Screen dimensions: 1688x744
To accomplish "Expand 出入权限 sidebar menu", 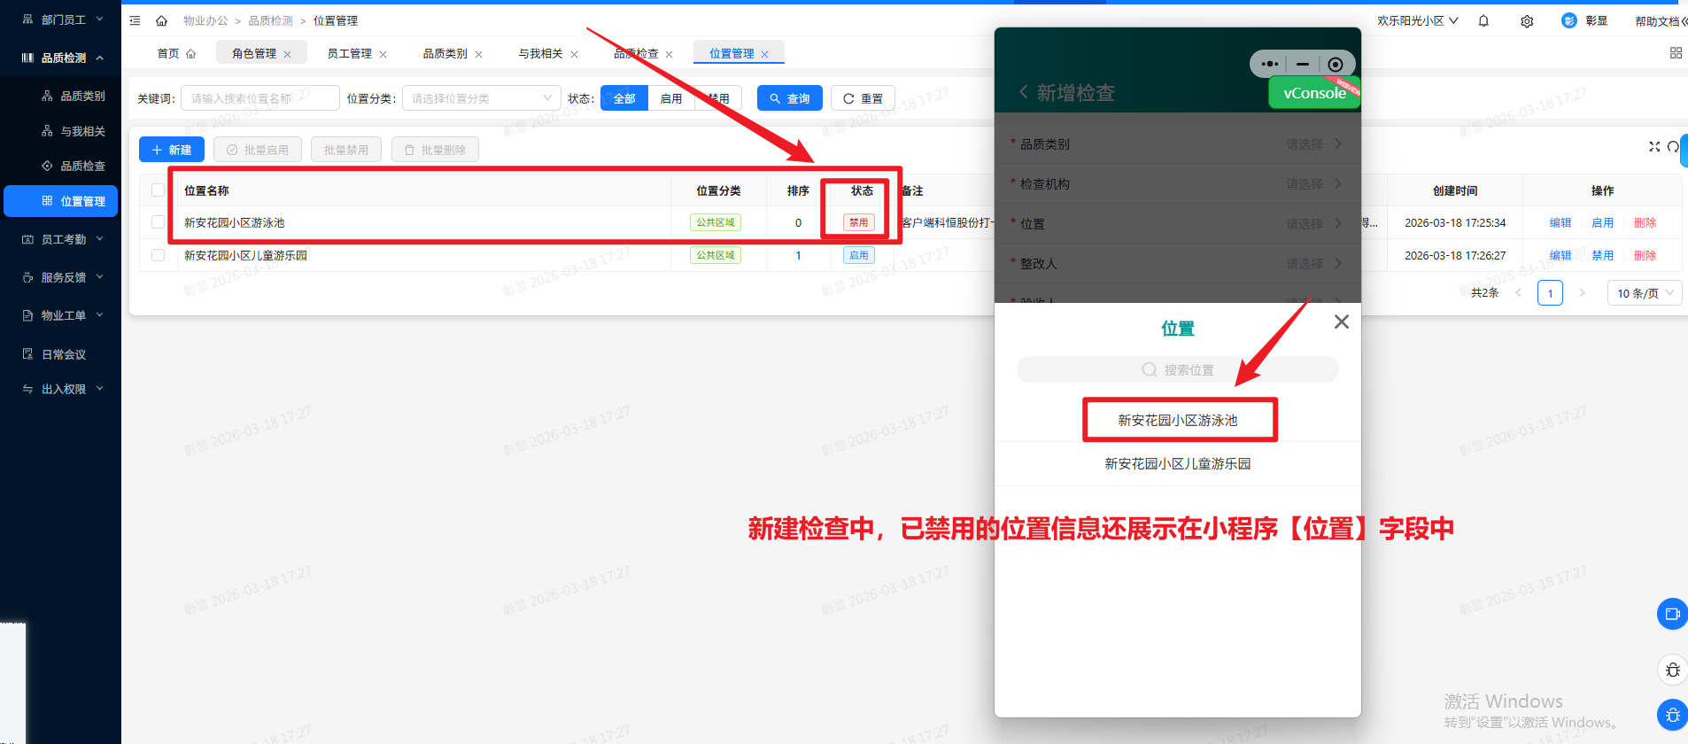I will [60, 389].
